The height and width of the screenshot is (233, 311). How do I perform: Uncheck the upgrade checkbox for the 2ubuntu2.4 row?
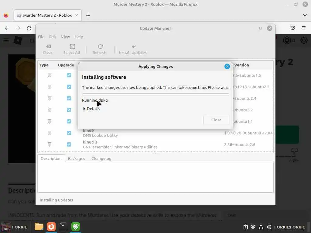[x=69, y=98]
